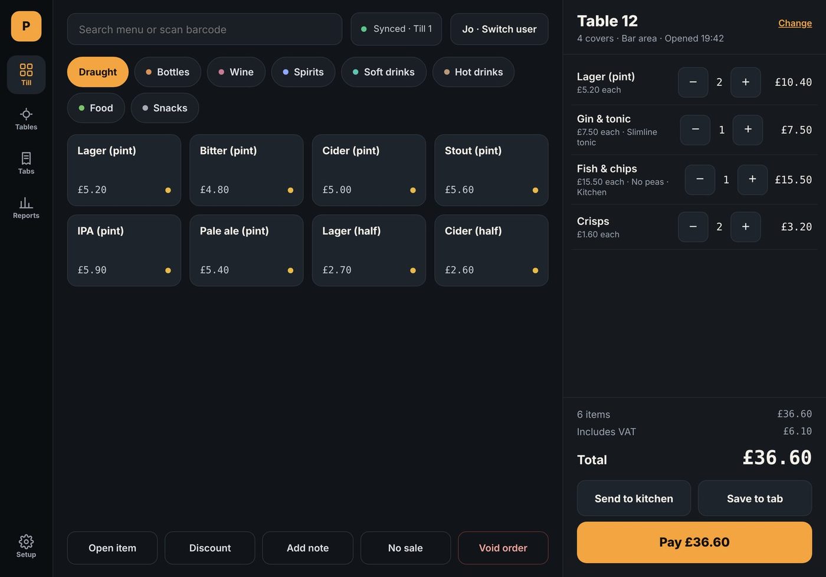This screenshot has width=826, height=577.
Task: Open the Tabs view in sidebar
Action: tap(26, 163)
